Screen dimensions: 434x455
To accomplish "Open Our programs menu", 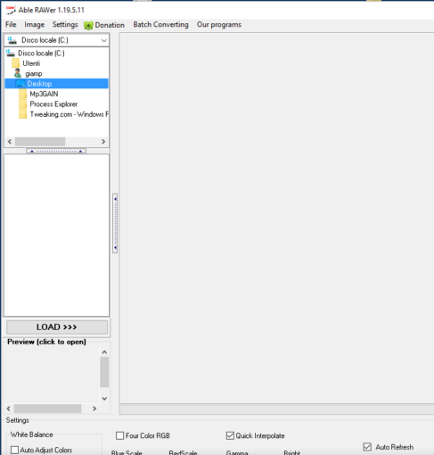I will pyautogui.click(x=219, y=25).
